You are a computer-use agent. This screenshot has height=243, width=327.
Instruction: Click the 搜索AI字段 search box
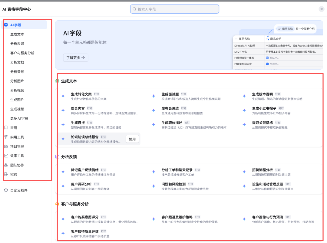(x=174, y=9)
